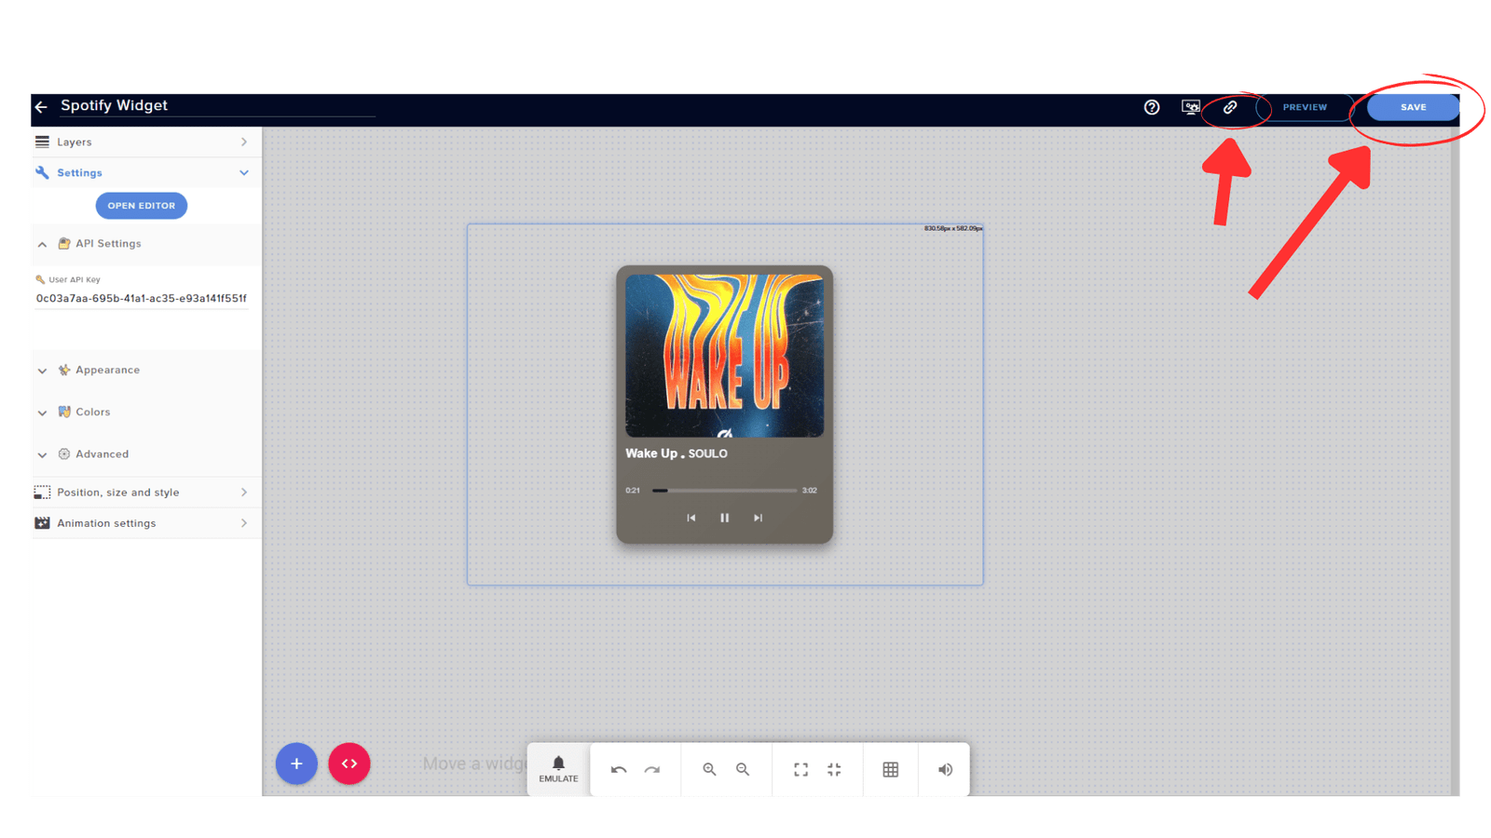Expand the Animation settings chevron
This screenshot has width=1491, height=838.
pos(244,523)
